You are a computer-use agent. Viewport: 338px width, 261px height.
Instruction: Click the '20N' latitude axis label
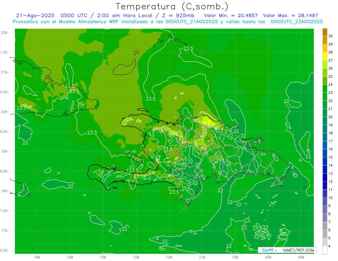4,112
